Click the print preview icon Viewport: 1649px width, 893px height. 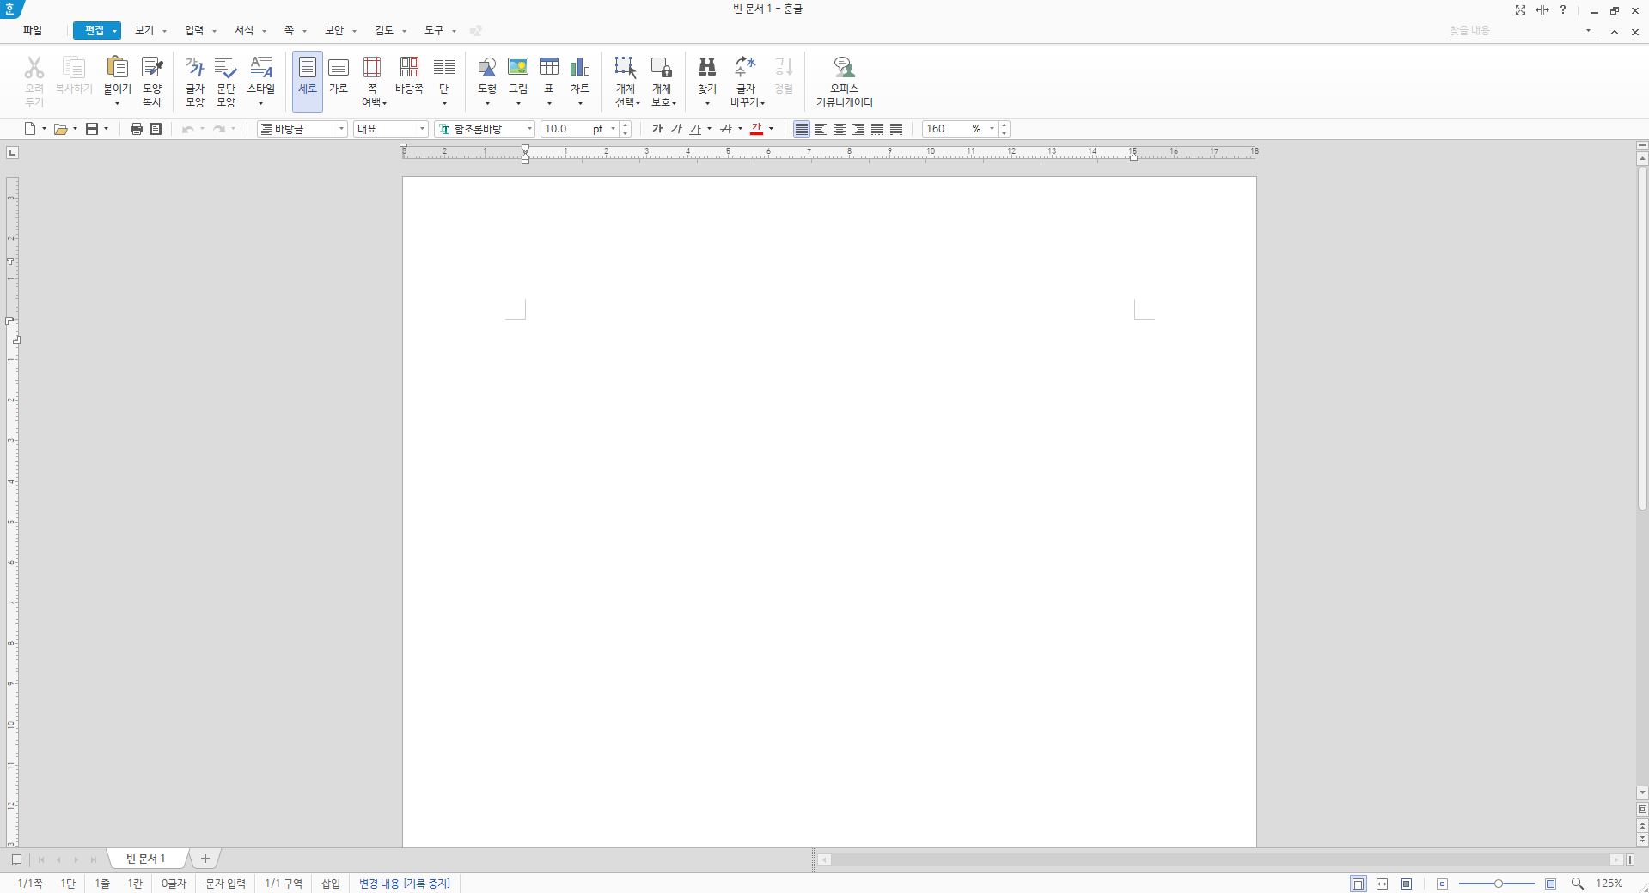(x=156, y=129)
